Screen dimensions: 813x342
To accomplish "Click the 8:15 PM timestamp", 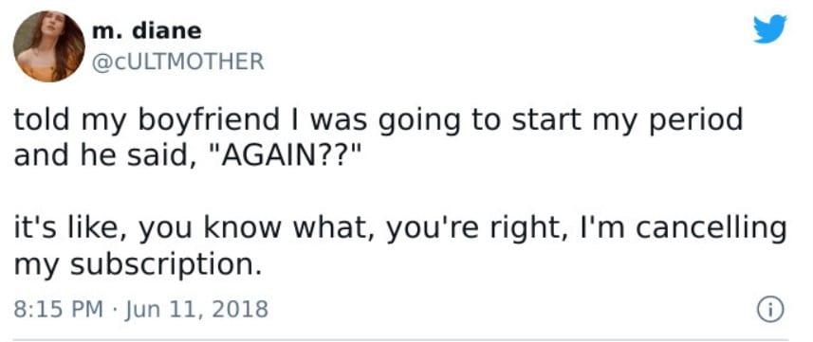I will click(58, 310).
